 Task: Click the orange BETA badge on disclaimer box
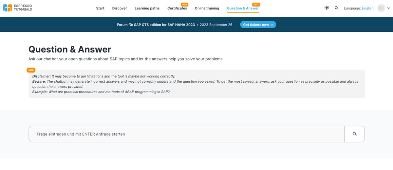click(31, 70)
